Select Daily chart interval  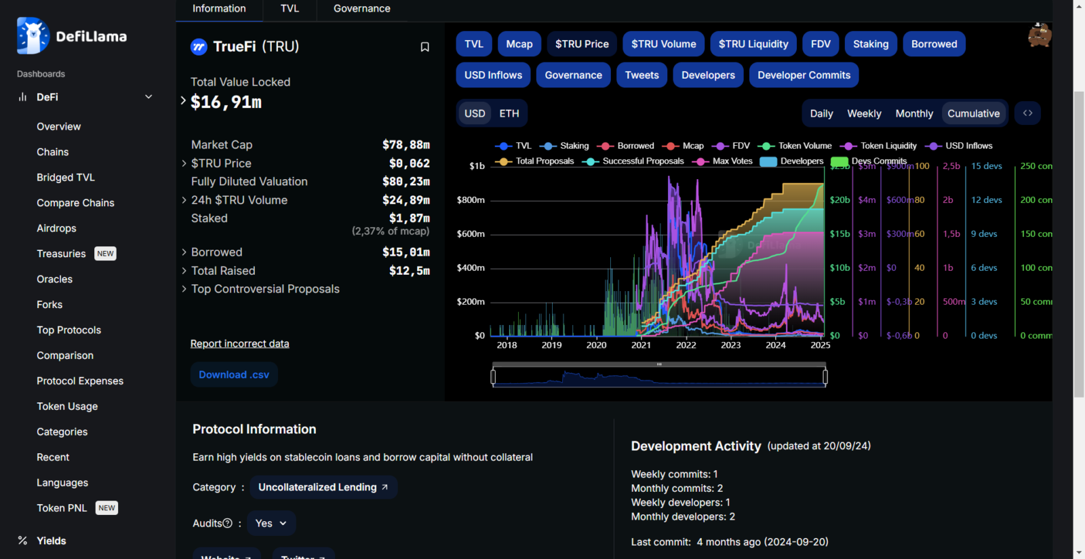(x=821, y=113)
